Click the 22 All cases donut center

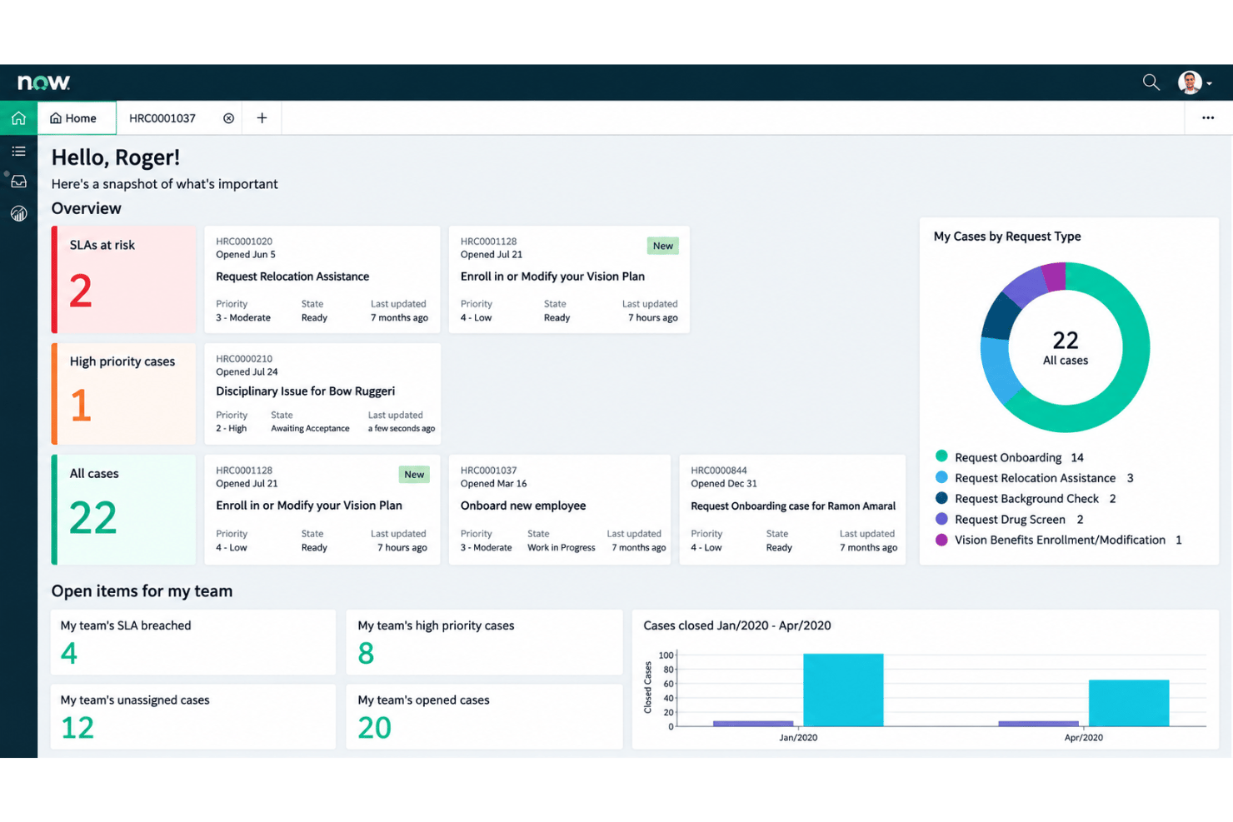pos(1066,347)
